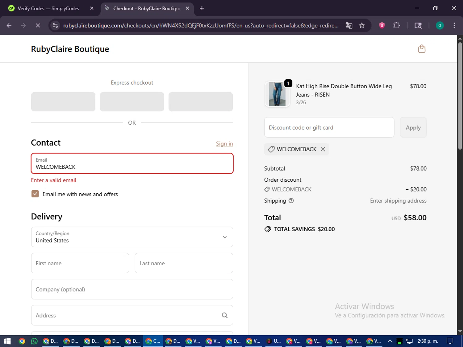Click the page vertical scrollbar
The width and height of the screenshot is (463, 347).
pyautogui.click(x=460, y=96)
